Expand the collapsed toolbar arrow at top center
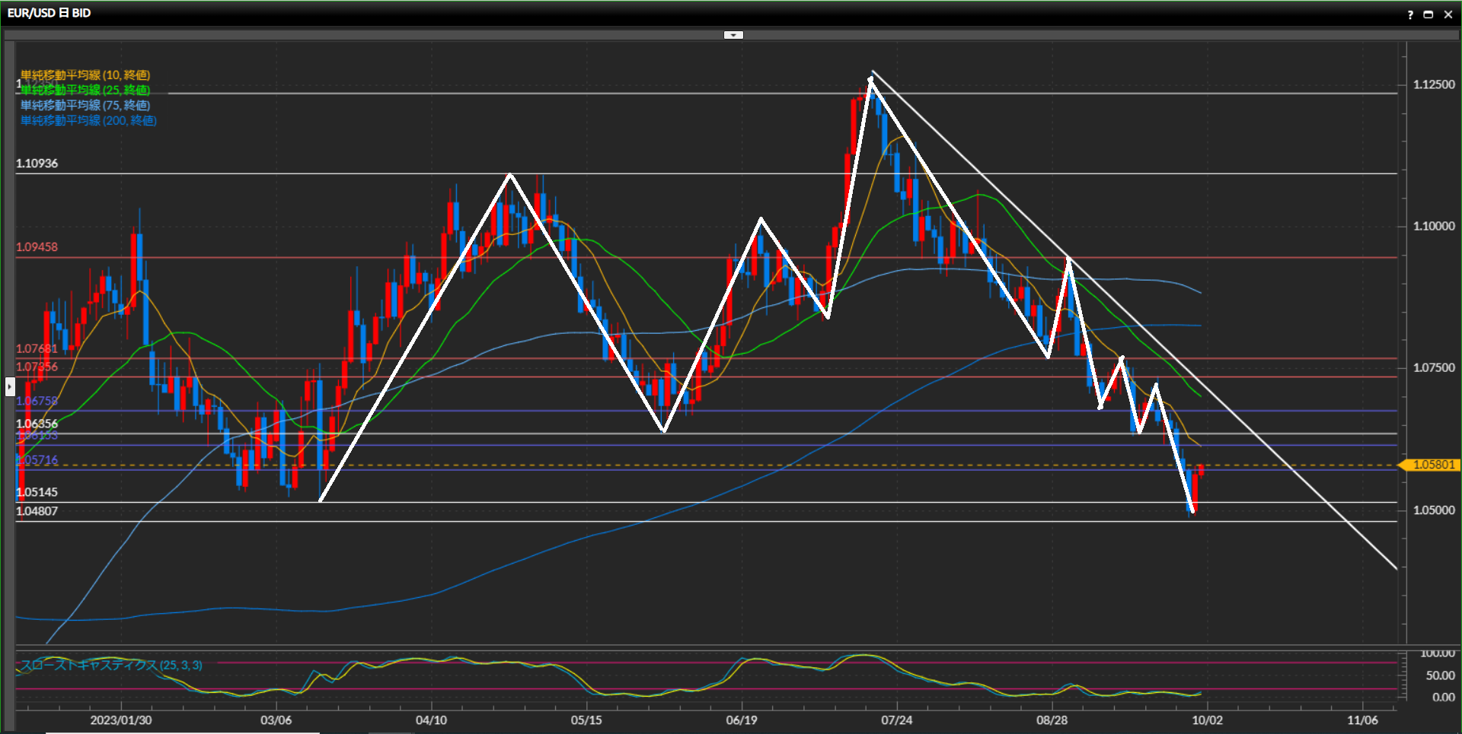The height and width of the screenshot is (734, 1462). [x=733, y=35]
